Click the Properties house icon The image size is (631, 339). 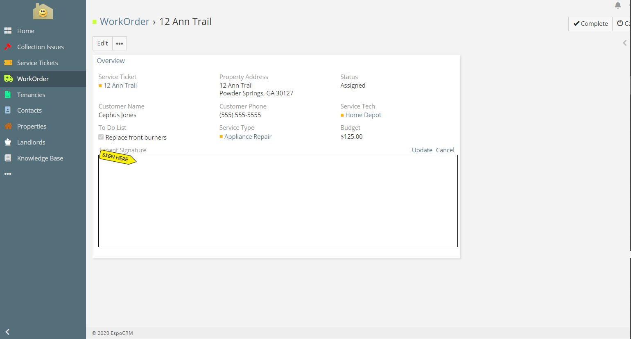[x=8, y=126]
